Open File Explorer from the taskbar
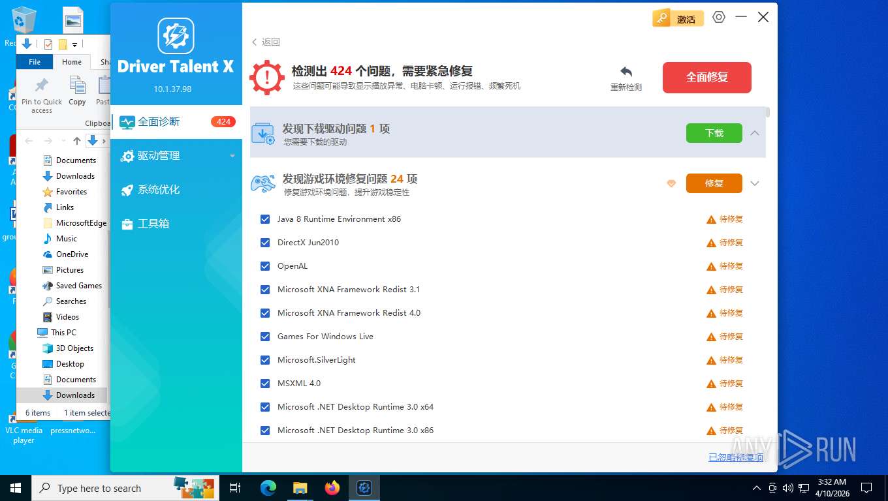The width and height of the screenshot is (888, 501). (300, 487)
